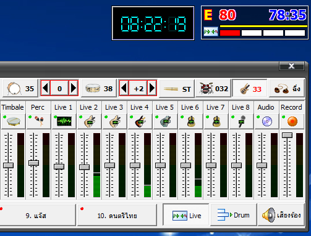Click the Live 8 microphone icon
Image resolution: width=311 pixels, height=236 pixels.
coord(241,121)
